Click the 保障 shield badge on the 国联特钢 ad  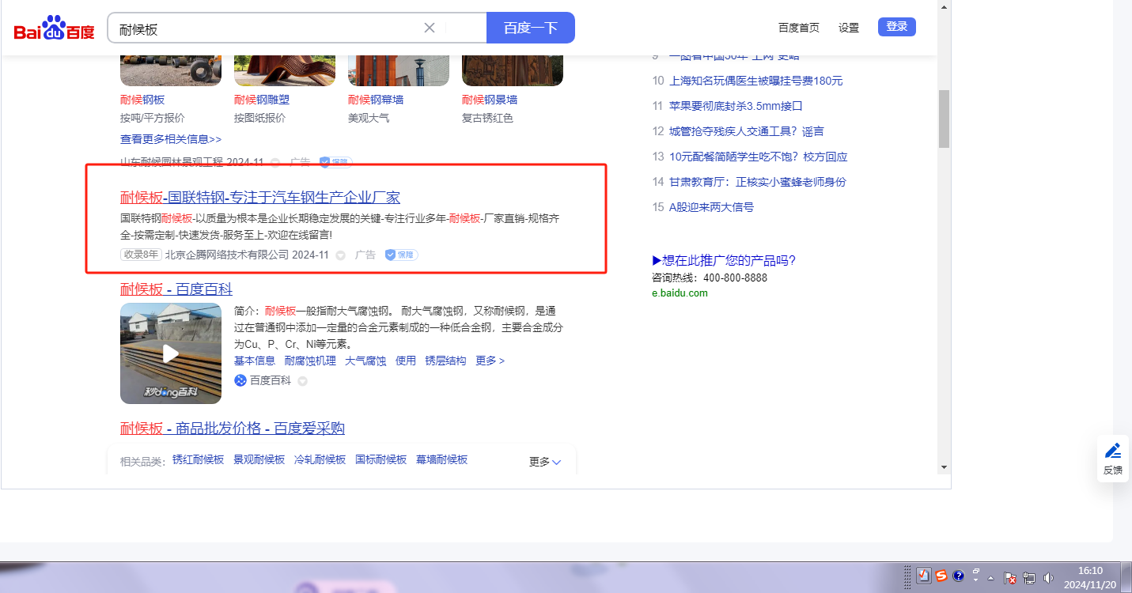pos(401,255)
